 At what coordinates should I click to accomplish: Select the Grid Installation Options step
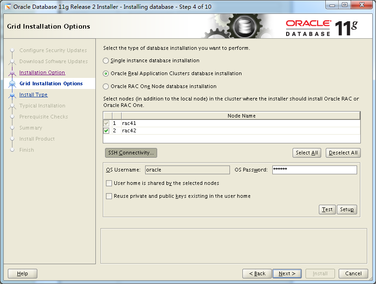[51, 83]
